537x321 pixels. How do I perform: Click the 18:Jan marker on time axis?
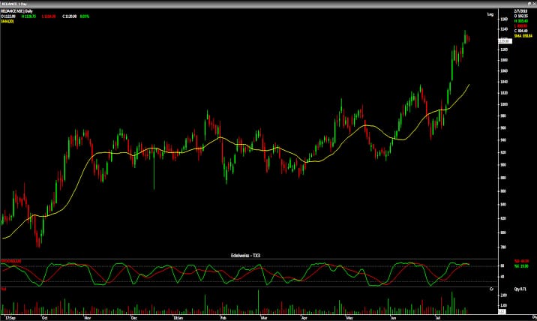tap(177, 317)
